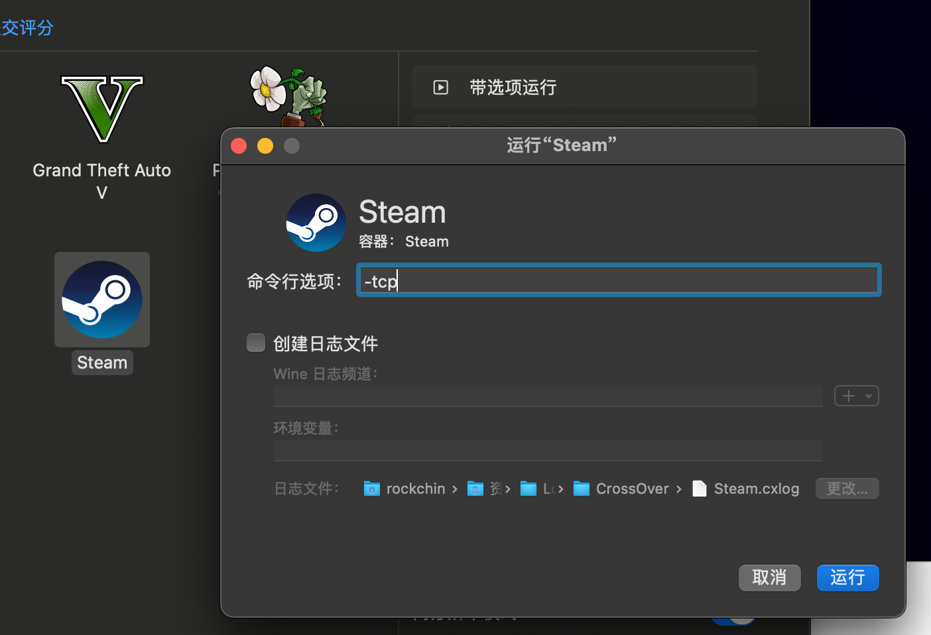
Task: Click the 更改... button for the log file
Action: pos(847,489)
